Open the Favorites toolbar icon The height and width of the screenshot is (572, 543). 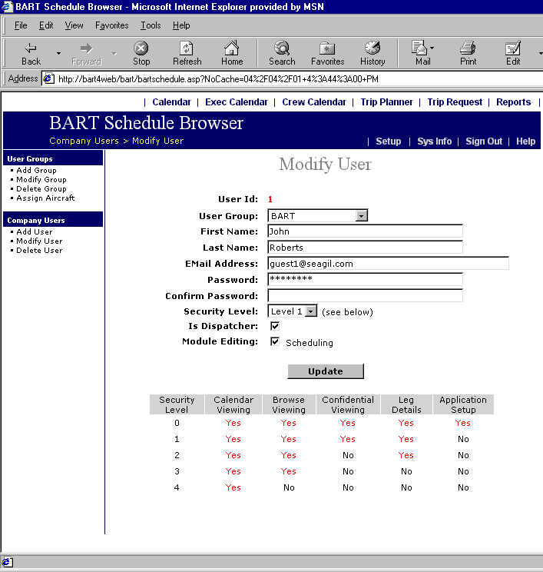coord(327,48)
